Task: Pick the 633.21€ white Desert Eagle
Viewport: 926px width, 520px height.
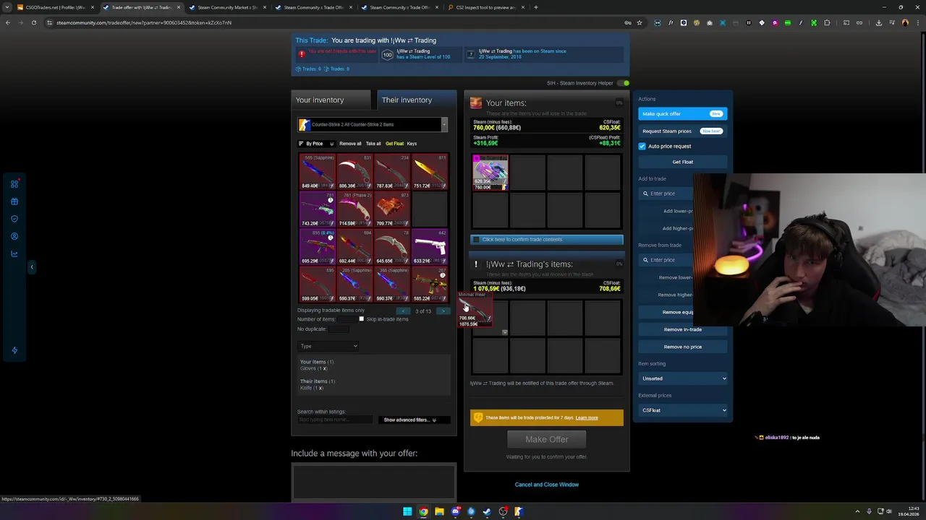Action: (x=430, y=247)
